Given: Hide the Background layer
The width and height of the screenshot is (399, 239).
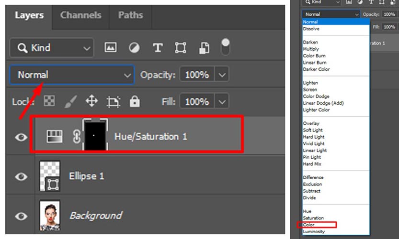Looking at the screenshot, I should (21, 216).
